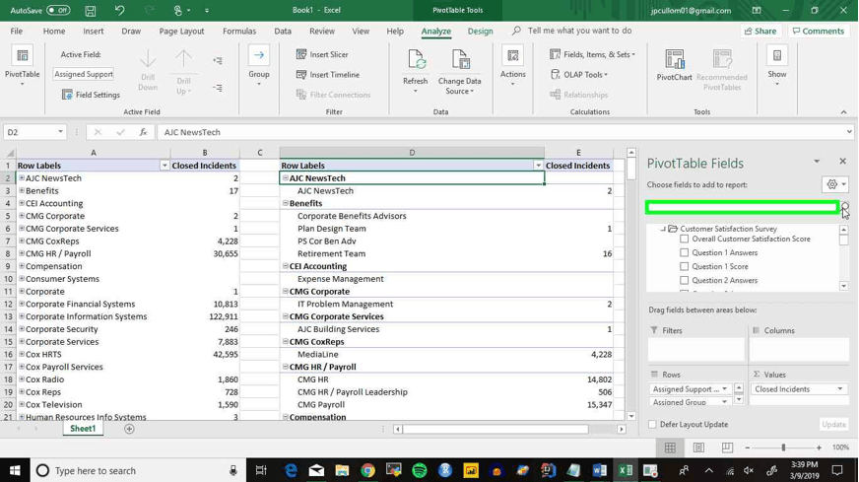Toggle AutoSave switch

tap(58, 11)
